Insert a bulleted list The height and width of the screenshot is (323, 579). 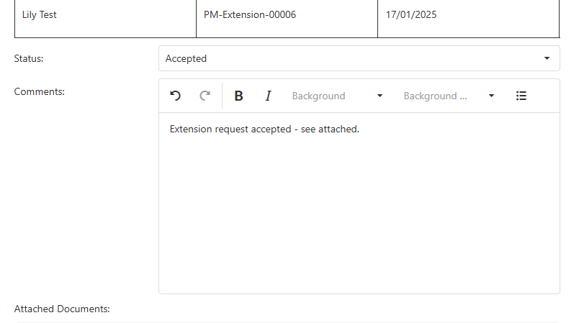[521, 96]
